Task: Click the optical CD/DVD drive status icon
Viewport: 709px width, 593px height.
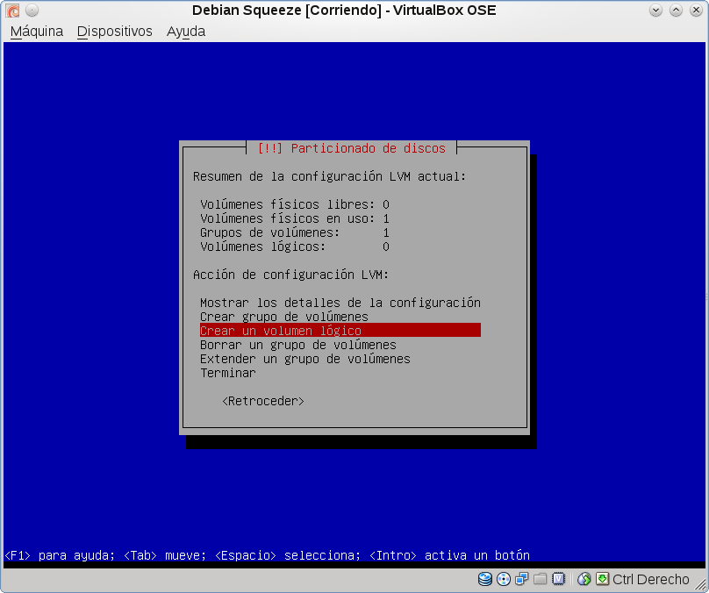Action: click(503, 579)
